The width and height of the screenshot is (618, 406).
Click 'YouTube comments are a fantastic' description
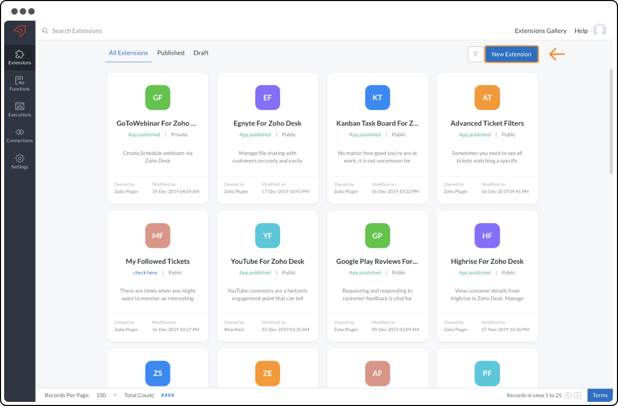coord(268,294)
